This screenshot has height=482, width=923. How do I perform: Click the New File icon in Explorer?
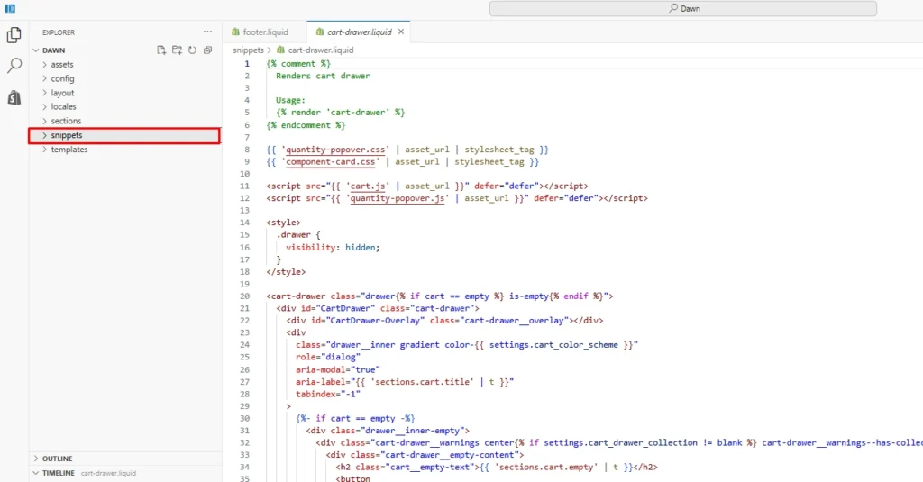pos(161,50)
